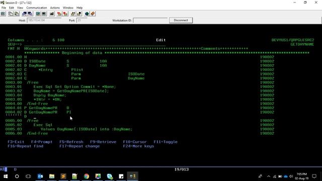Click the GETDAYNAME member name
This screenshot has height=181, width=322.
pyautogui.click(x=302, y=44)
